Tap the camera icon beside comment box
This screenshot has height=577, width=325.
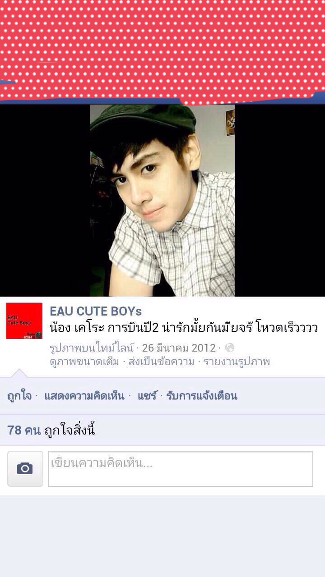coord(25,469)
